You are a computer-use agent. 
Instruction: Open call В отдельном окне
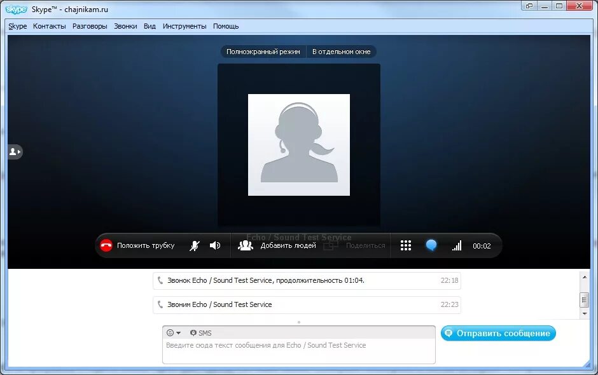pos(342,51)
